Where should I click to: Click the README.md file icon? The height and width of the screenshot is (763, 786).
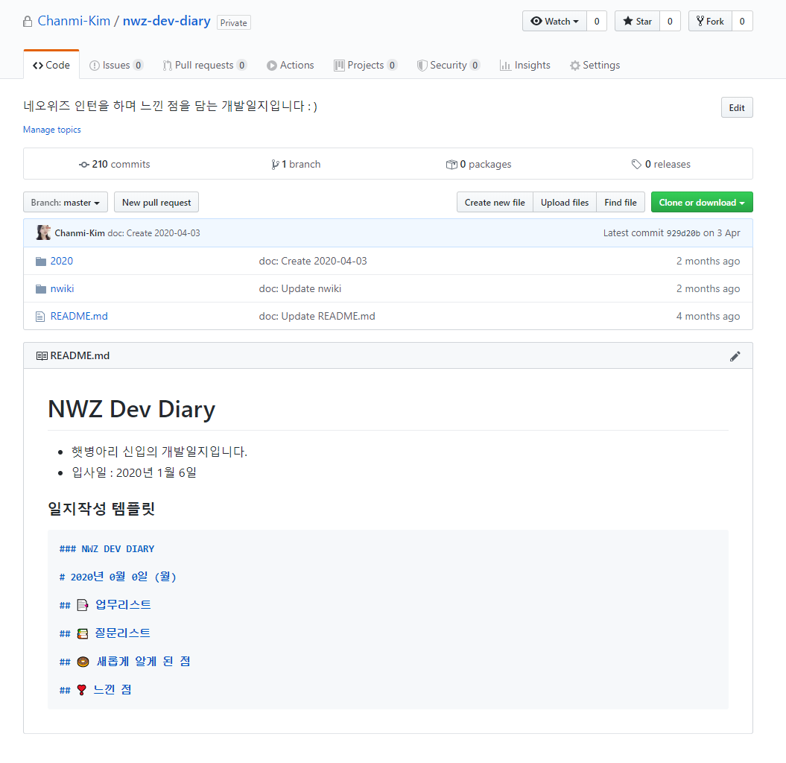[40, 317]
